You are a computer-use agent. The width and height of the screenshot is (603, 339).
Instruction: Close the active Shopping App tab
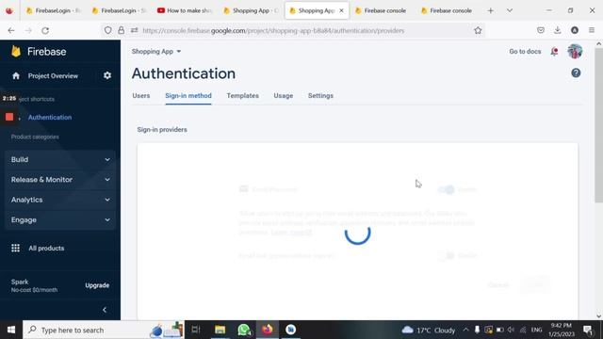341,10
